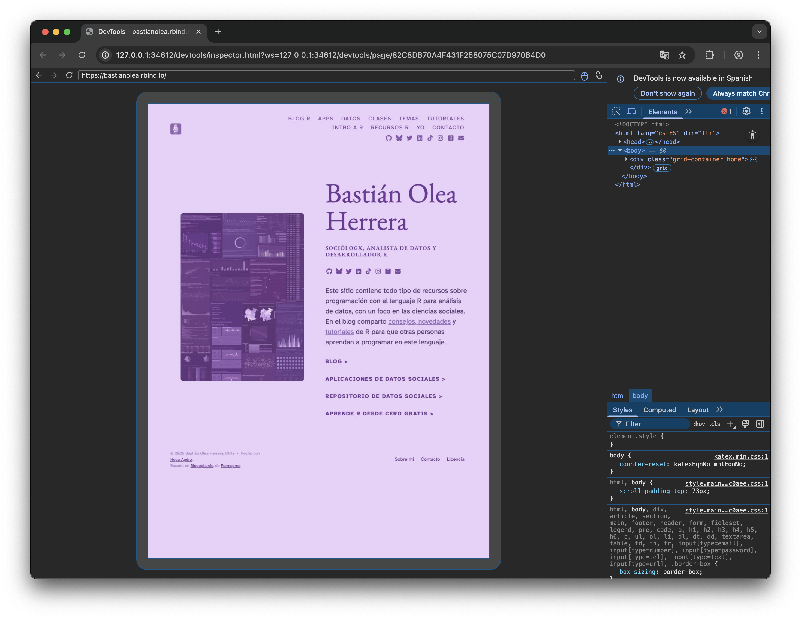The height and width of the screenshot is (619, 801).
Task: Click the red error count badge
Action: coord(726,111)
